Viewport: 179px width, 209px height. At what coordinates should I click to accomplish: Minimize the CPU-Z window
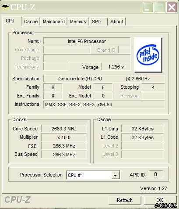coord(148,7)
